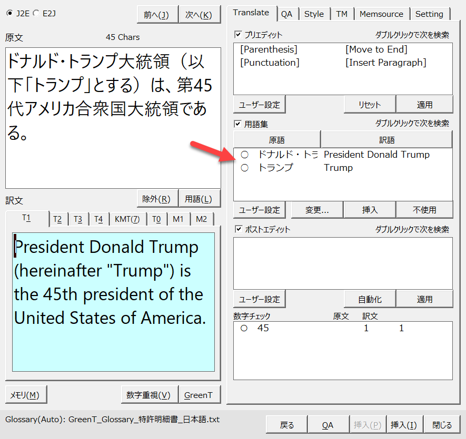
Task: Click the 次へ(K) next button
Action: [199, 15]
